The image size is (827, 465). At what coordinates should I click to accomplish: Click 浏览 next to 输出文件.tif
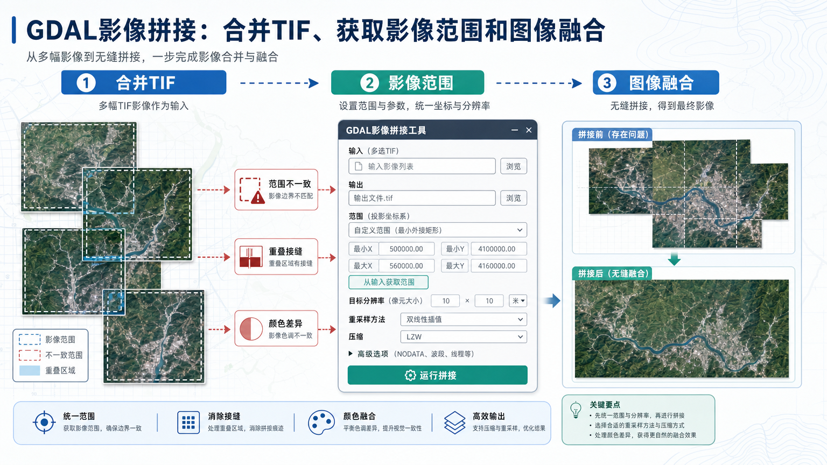point(513,198)
